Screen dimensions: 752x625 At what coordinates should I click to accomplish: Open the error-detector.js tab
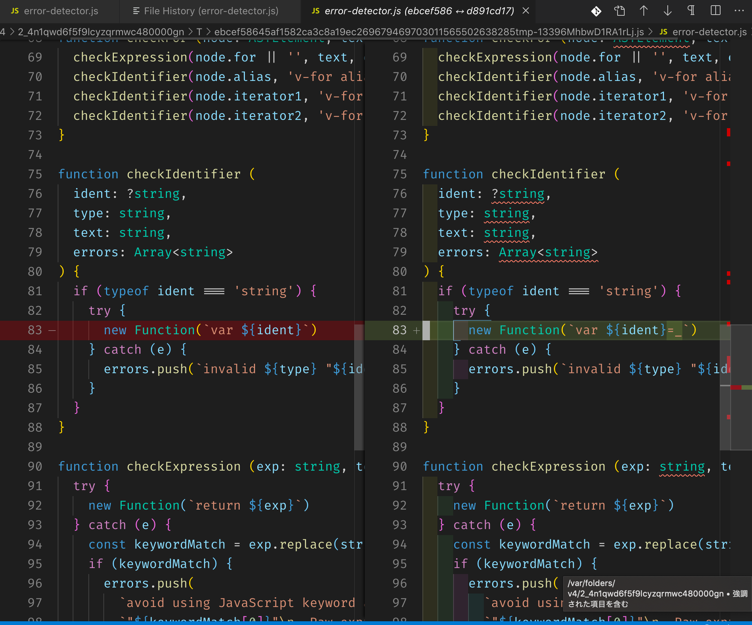[x=60, y=11]
